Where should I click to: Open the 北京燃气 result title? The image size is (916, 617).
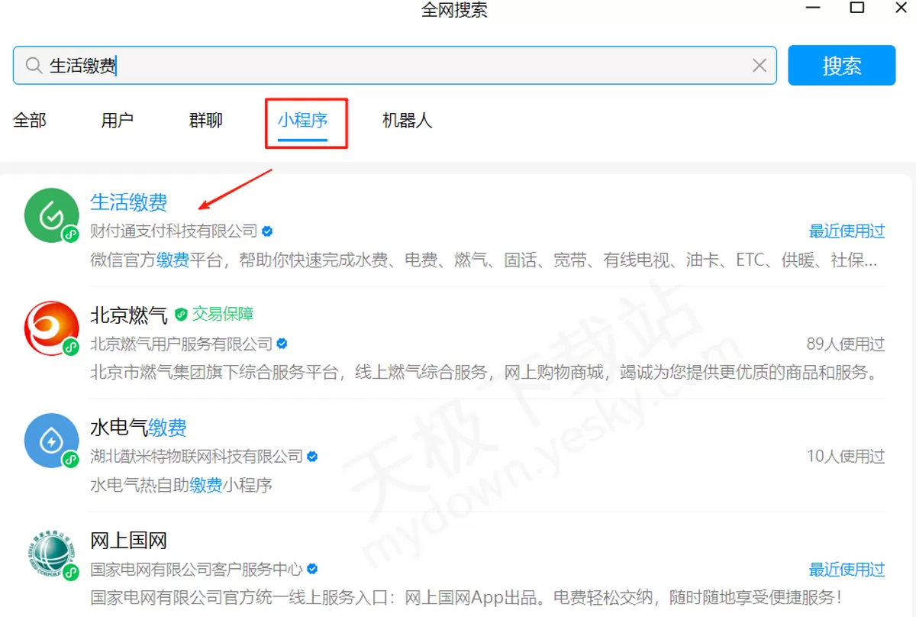tap(129, 315)
